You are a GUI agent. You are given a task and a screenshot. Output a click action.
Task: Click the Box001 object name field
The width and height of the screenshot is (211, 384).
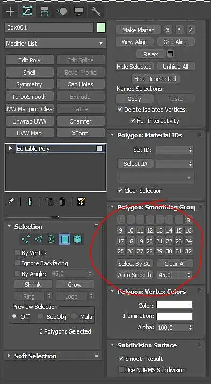49,27
